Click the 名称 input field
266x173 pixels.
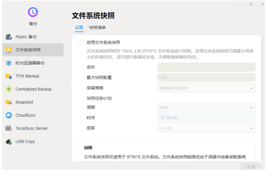tap(207, 67)
